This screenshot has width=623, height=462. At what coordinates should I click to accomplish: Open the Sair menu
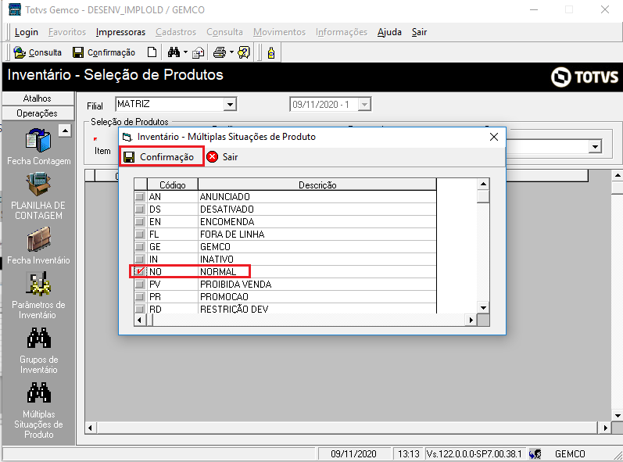click(x=419, y=32)
